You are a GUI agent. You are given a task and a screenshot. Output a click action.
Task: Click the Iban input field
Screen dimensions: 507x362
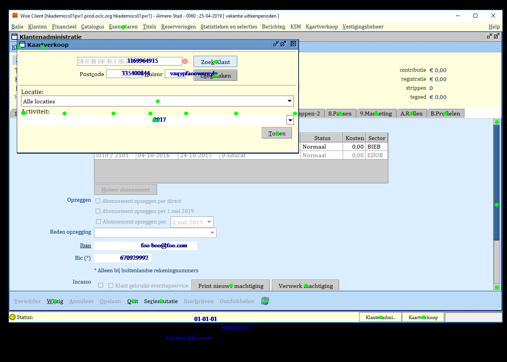(146, 246)
